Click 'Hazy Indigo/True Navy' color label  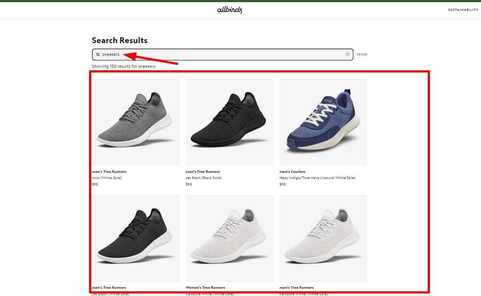[317, 178]
